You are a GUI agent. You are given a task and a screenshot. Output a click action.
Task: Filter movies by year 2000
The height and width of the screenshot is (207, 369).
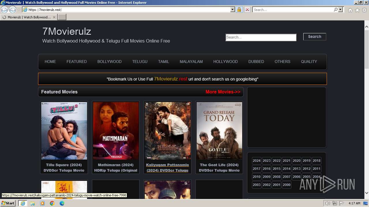[287, 185]
